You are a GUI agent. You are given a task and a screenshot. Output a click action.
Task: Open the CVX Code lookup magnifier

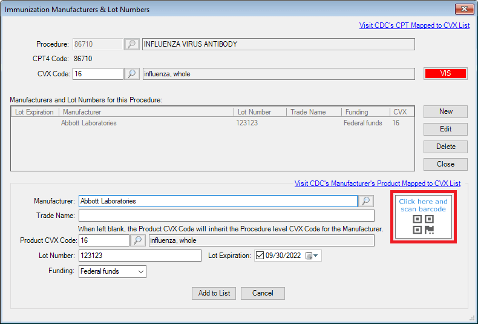132,74
